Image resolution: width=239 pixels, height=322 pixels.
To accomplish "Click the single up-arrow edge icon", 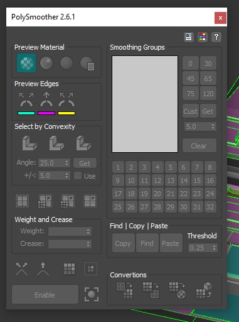I will click(x=43, y=269).
